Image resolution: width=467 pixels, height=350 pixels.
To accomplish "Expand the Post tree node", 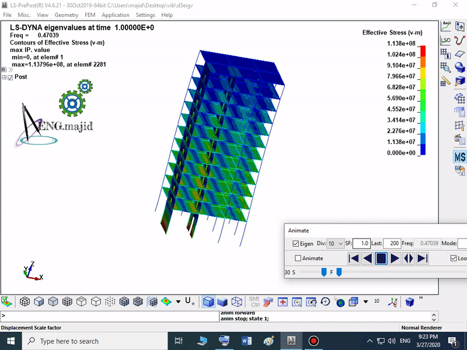I will click(5, 77).
